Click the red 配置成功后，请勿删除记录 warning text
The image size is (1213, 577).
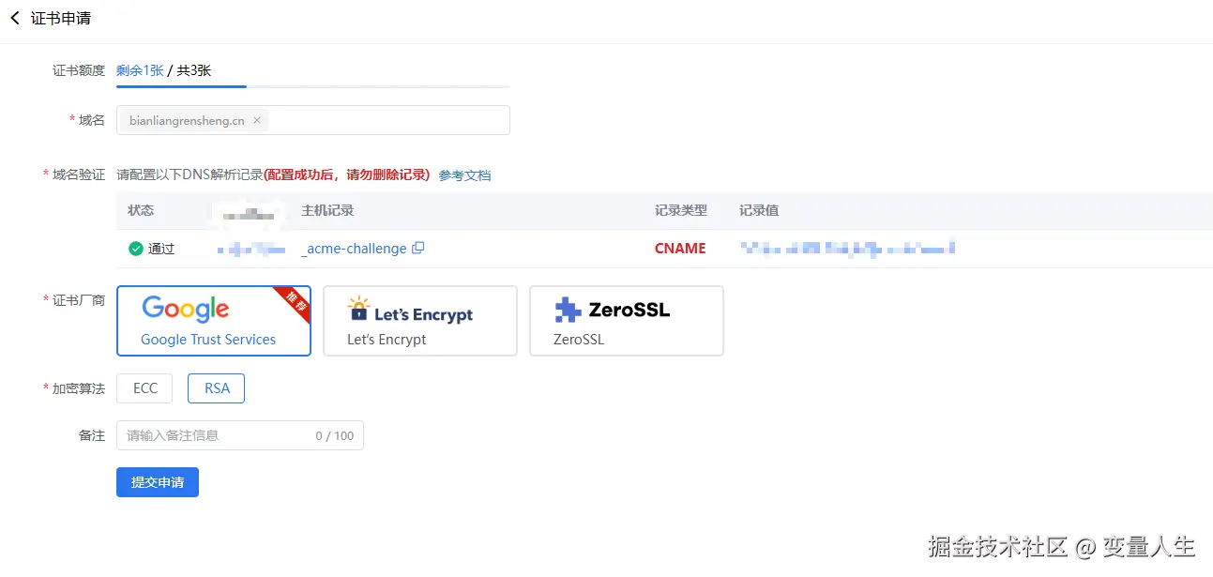(346, 175)
